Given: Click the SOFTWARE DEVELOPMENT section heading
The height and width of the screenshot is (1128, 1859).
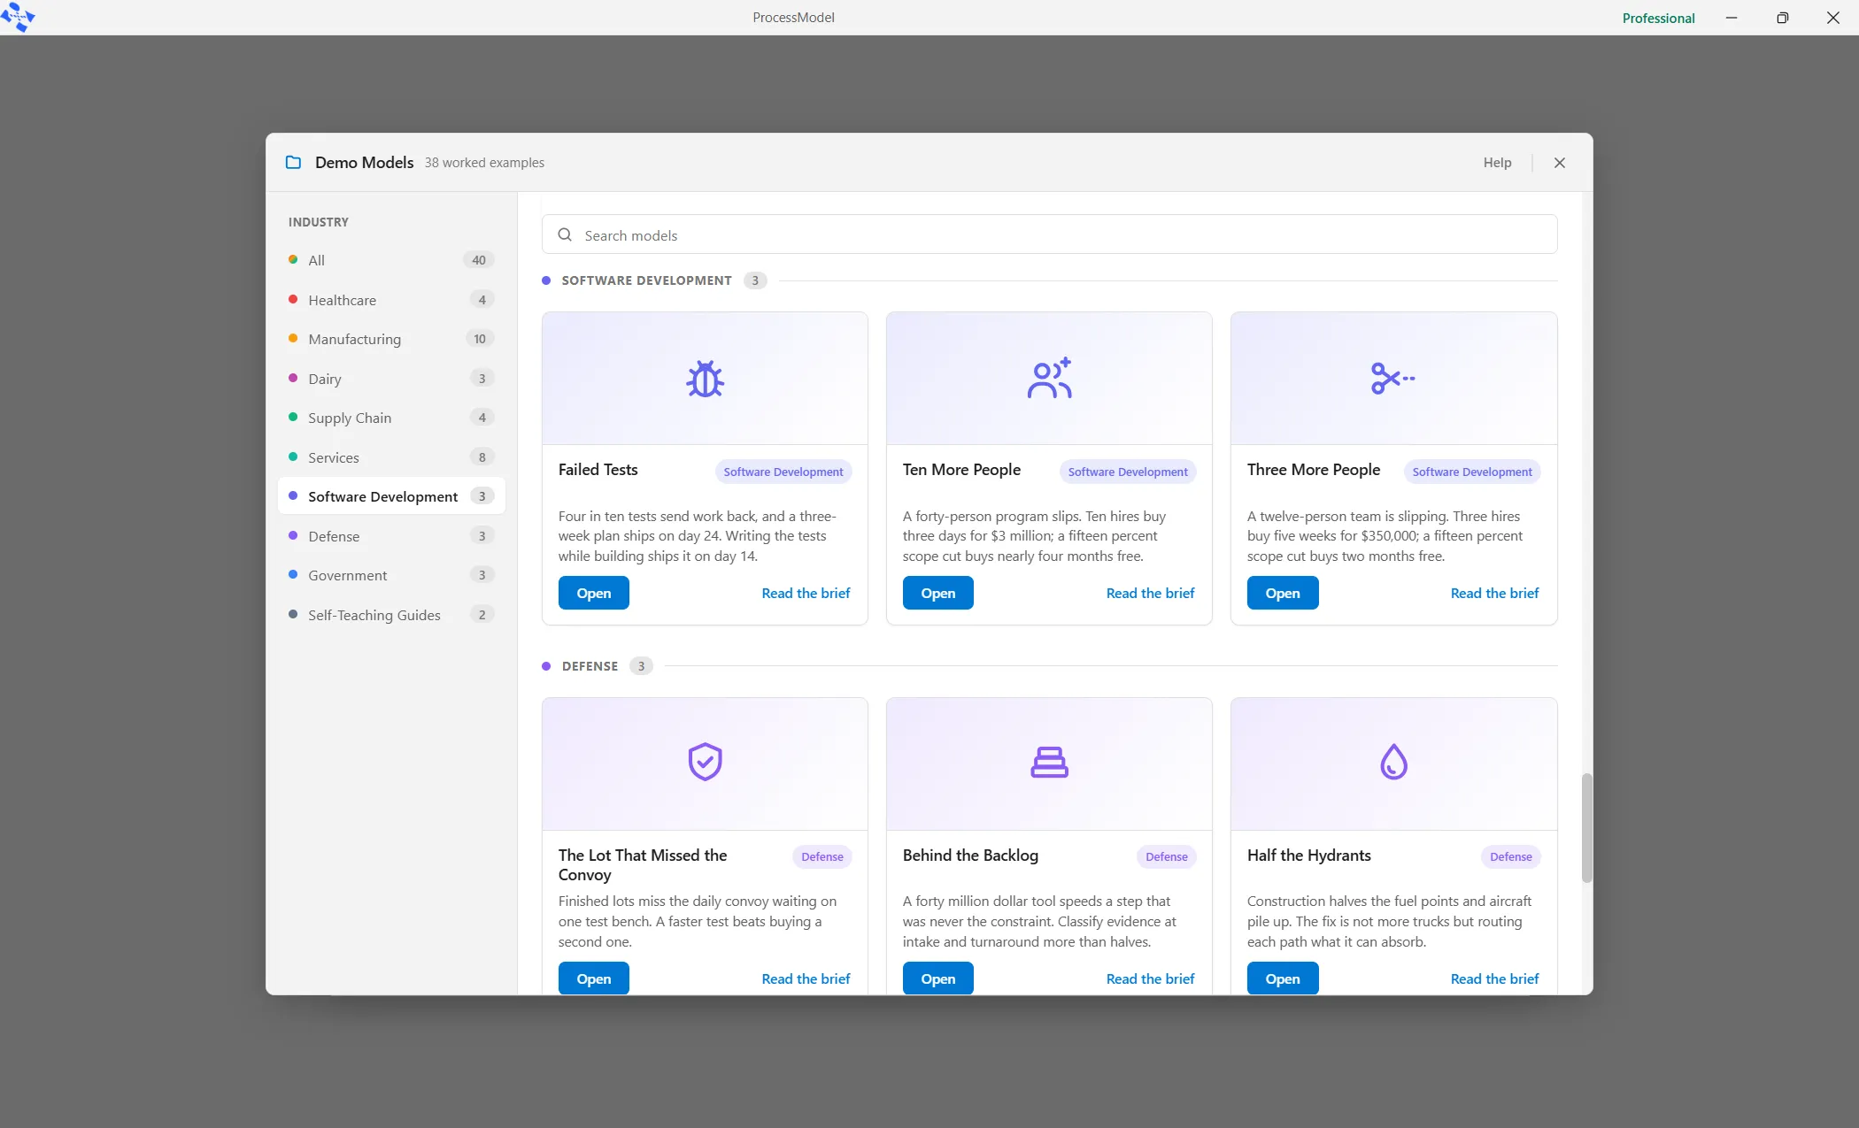Looking at the screenshot, I should pyautogui.click(x=646, y=280).
